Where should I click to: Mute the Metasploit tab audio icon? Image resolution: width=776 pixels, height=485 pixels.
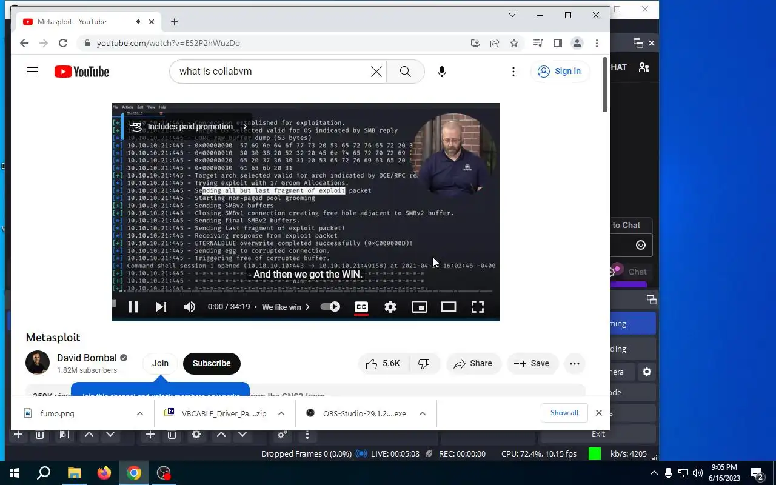click(138, 22)
